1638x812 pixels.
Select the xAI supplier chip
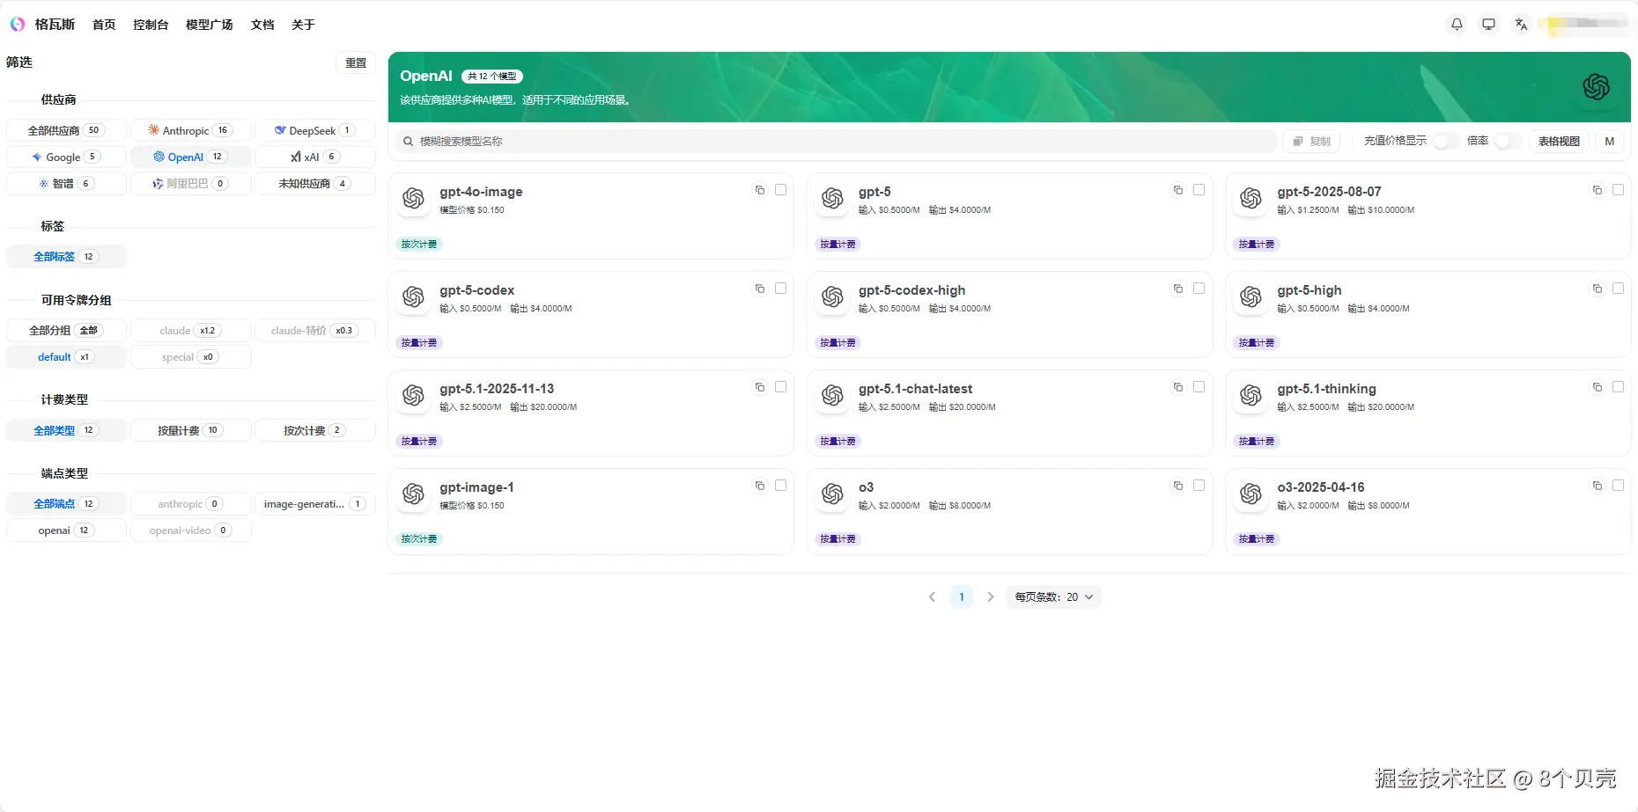point(314,157)
